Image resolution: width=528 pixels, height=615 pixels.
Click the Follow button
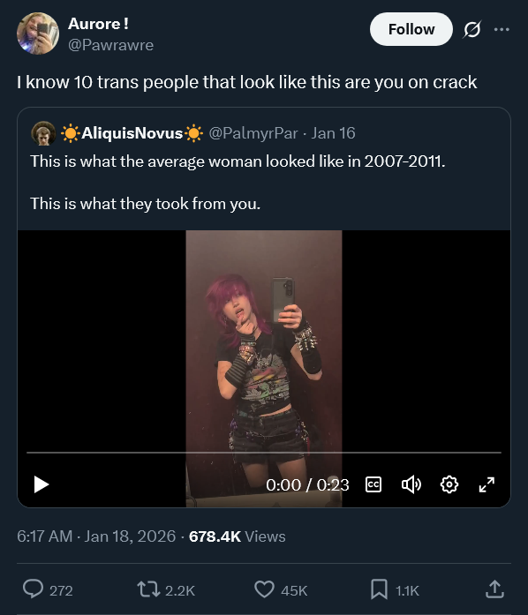click(411, 29)
